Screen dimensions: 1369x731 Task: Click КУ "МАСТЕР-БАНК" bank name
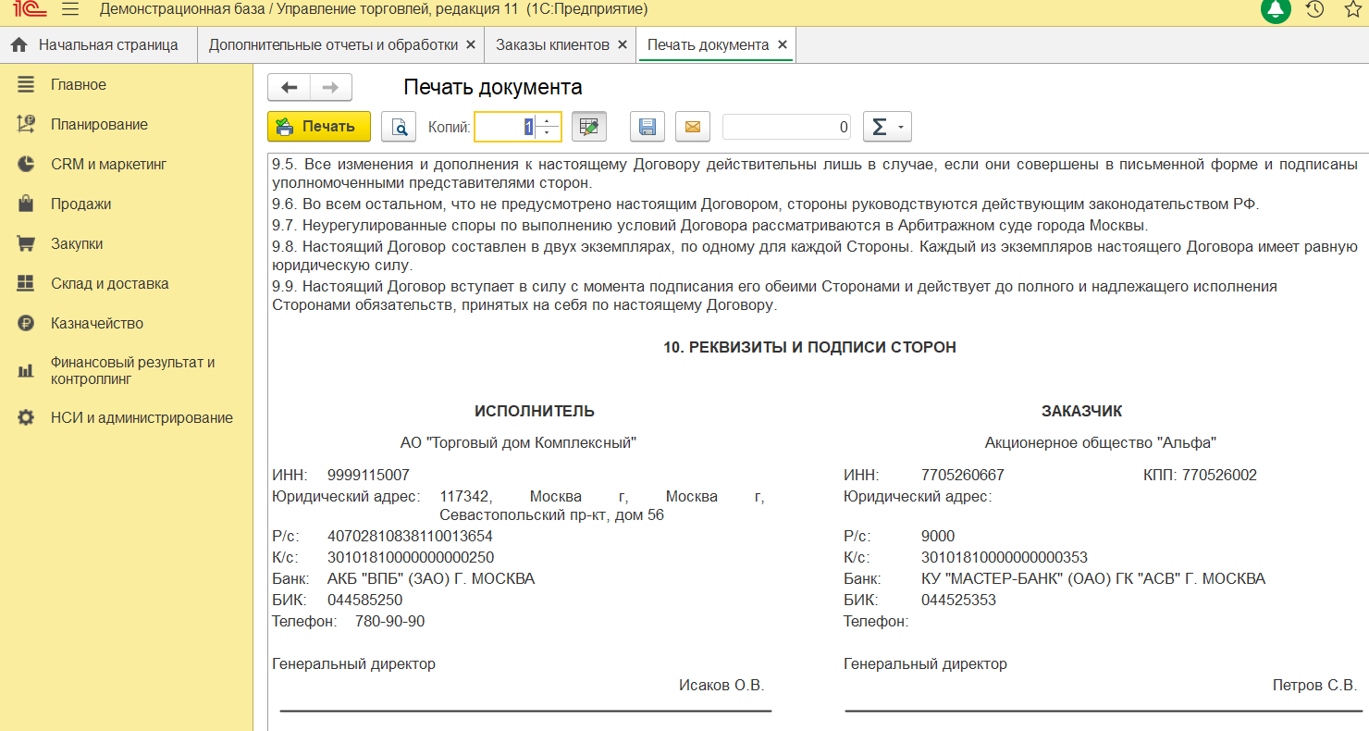(1093, 578)
